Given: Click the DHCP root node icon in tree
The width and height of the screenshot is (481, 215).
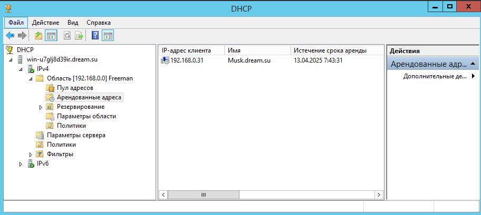Looking at the screenshot, I should pyautogui.click(x=10, y=49).
